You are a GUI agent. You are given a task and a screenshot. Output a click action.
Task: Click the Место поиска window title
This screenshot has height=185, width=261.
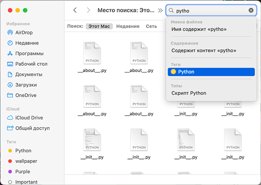(x=126, y=10)
